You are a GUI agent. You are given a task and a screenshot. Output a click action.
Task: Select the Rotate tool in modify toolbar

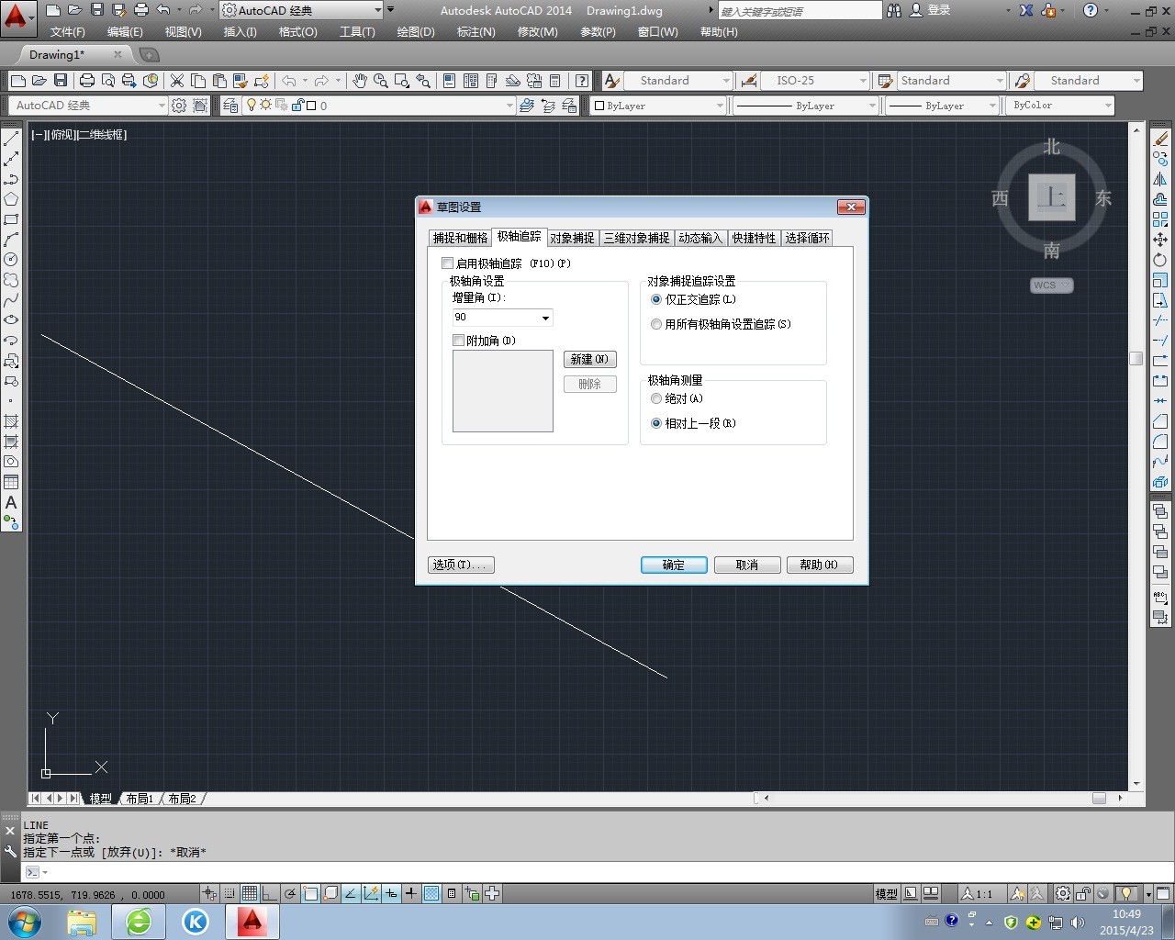pyautogui.click(x=1160, y=260)
